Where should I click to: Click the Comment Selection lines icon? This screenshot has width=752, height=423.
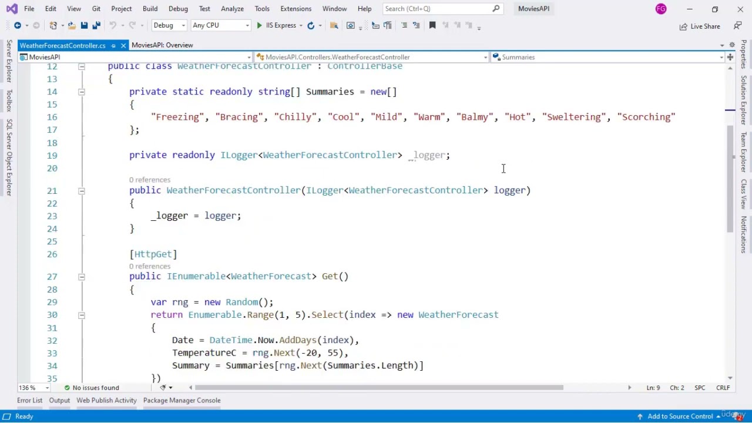click(x=404, y=25)
